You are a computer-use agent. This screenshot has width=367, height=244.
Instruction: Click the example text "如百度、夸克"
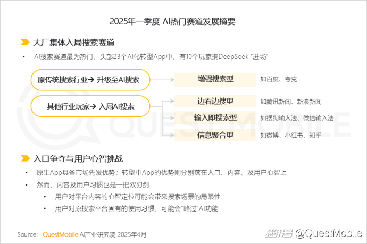(x=279, y=79)
